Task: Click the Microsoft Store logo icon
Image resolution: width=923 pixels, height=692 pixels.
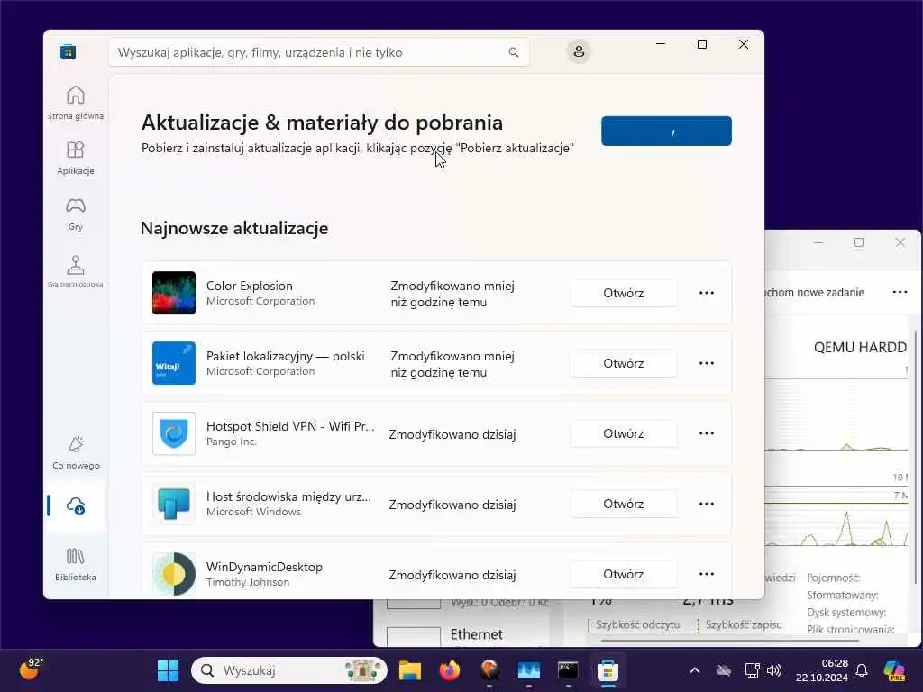Action: pyautogui.click(x=68, y=51)
